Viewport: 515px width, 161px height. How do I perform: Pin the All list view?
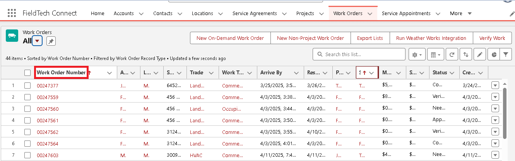[51, 41]
